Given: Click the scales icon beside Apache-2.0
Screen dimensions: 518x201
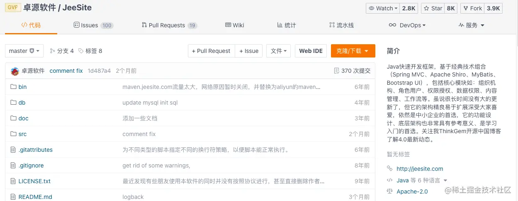Looking at the screenshot, I should click(389, 191).
